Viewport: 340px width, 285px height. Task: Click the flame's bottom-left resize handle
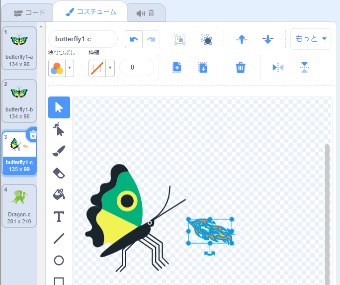click(188, 243)
